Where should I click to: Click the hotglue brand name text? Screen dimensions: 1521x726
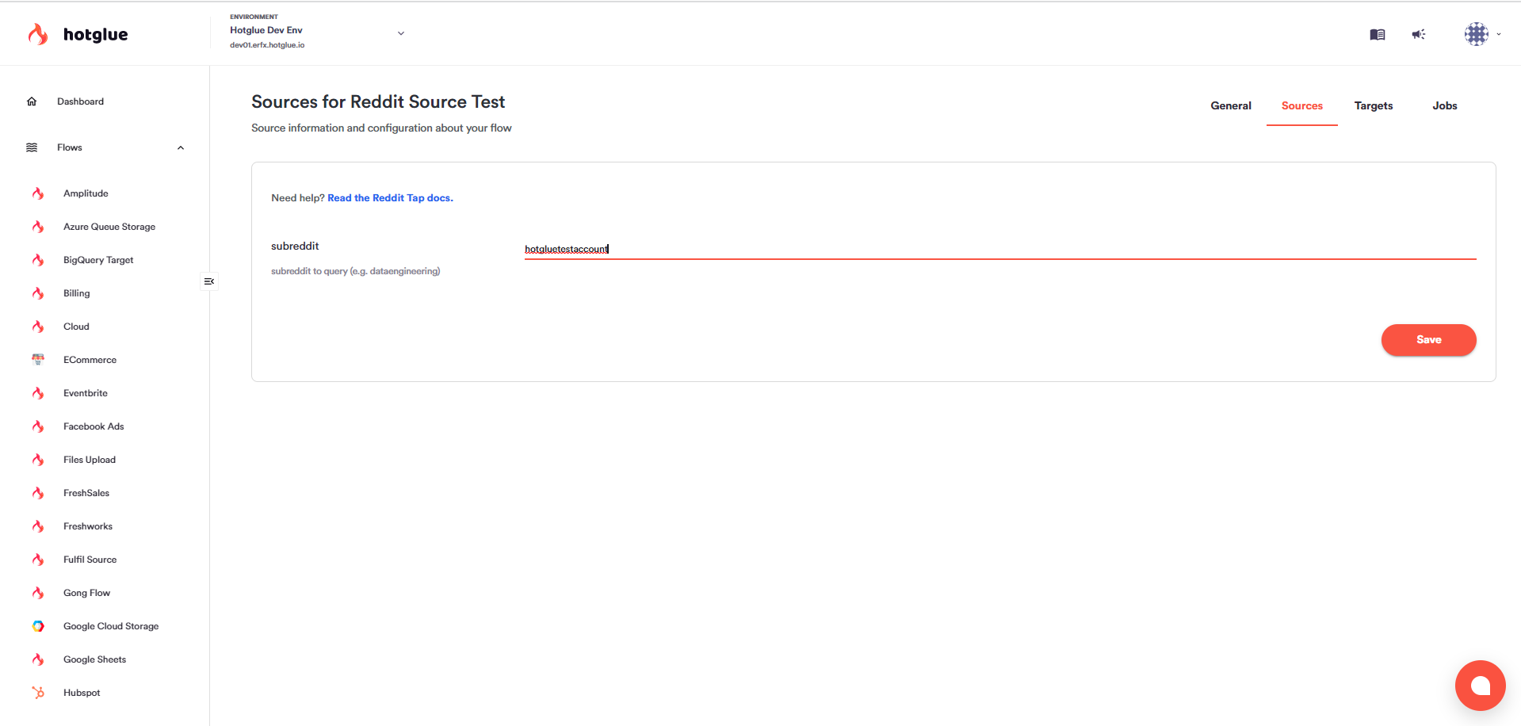(x=95, y=34)
